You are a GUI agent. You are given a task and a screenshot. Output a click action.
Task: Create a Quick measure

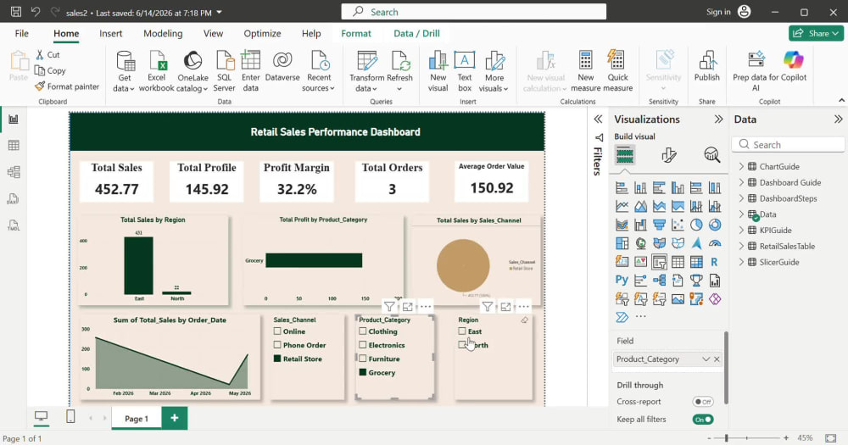click(617, 71)
